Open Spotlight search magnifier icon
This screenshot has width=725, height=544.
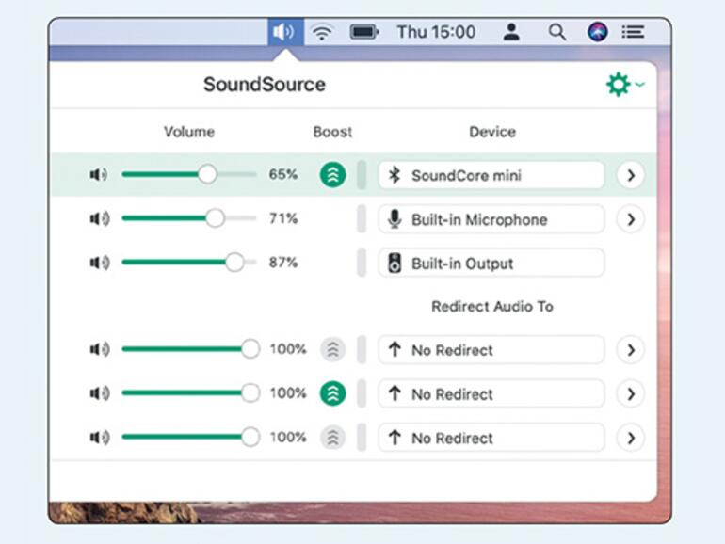click(557, 32)
